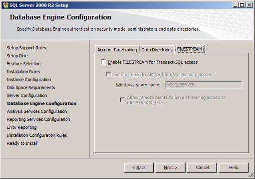Close the SQL Server 2008 R2 Setup window
The image size is (255, 179).
click(250, 5)
